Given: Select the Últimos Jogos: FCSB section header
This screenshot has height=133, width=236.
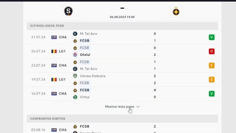Looking at the screenshot, I should click(x=122, y=26).
